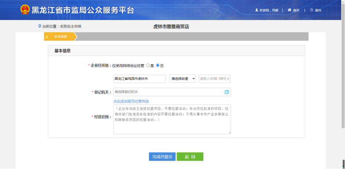Click the location pin icon near 当前位置
The width and height of the screenshot is (345, 169).
click(40, 26)
